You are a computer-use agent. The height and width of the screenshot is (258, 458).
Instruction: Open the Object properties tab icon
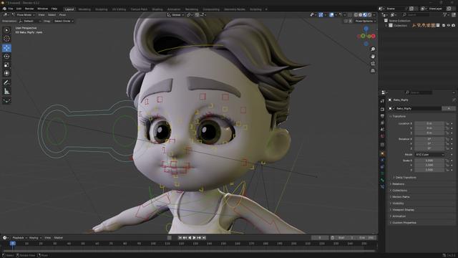click(x=383, y=153)
